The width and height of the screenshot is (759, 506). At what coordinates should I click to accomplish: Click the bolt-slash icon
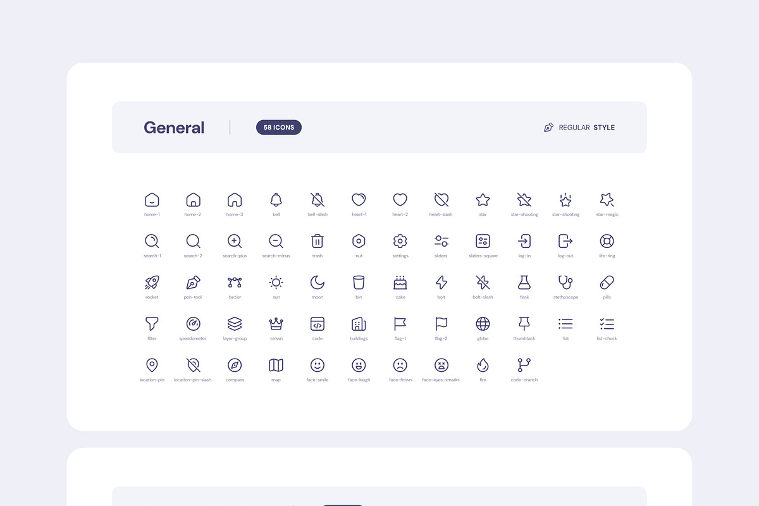click(483, 282)
